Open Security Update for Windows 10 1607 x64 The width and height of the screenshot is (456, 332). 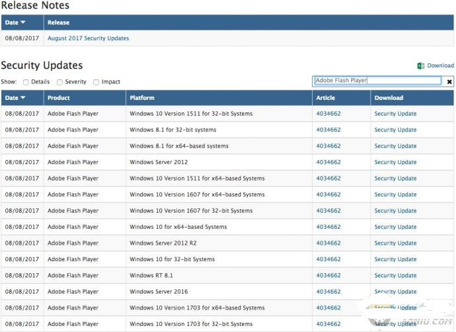point(395,194)
